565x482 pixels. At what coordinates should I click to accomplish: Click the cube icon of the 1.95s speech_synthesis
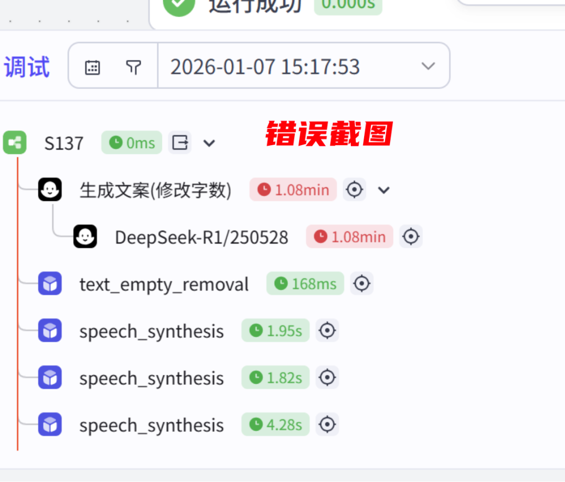point(50,330)
